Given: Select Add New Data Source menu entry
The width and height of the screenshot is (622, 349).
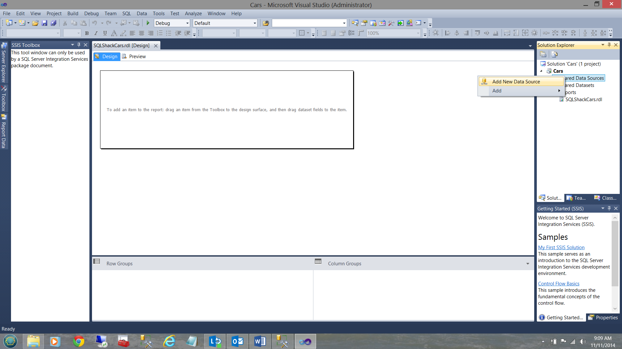Looking at the screenshot, I should 516,82.
